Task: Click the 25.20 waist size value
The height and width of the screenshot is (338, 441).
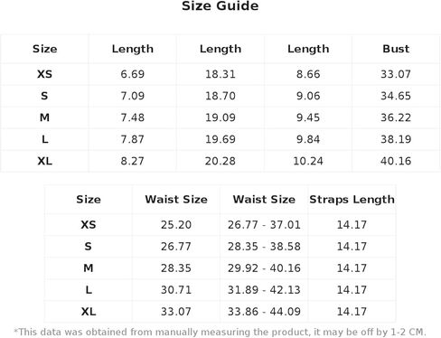Action: [176, 225]
